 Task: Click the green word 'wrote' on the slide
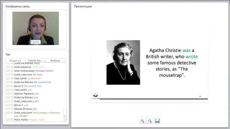pyautogui.click(x=192, y=57)
